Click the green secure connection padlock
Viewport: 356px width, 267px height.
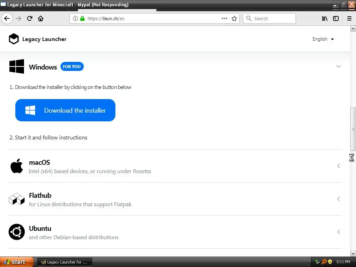coord(82,19)
